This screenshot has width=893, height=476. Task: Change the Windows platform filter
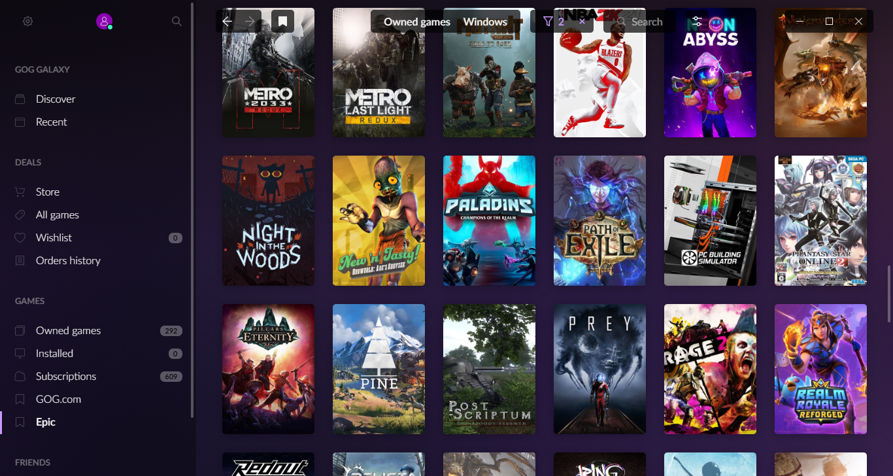[x=485, y=22]
